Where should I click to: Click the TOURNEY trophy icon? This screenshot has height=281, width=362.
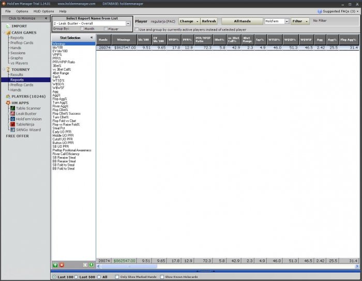click(8, 69)
